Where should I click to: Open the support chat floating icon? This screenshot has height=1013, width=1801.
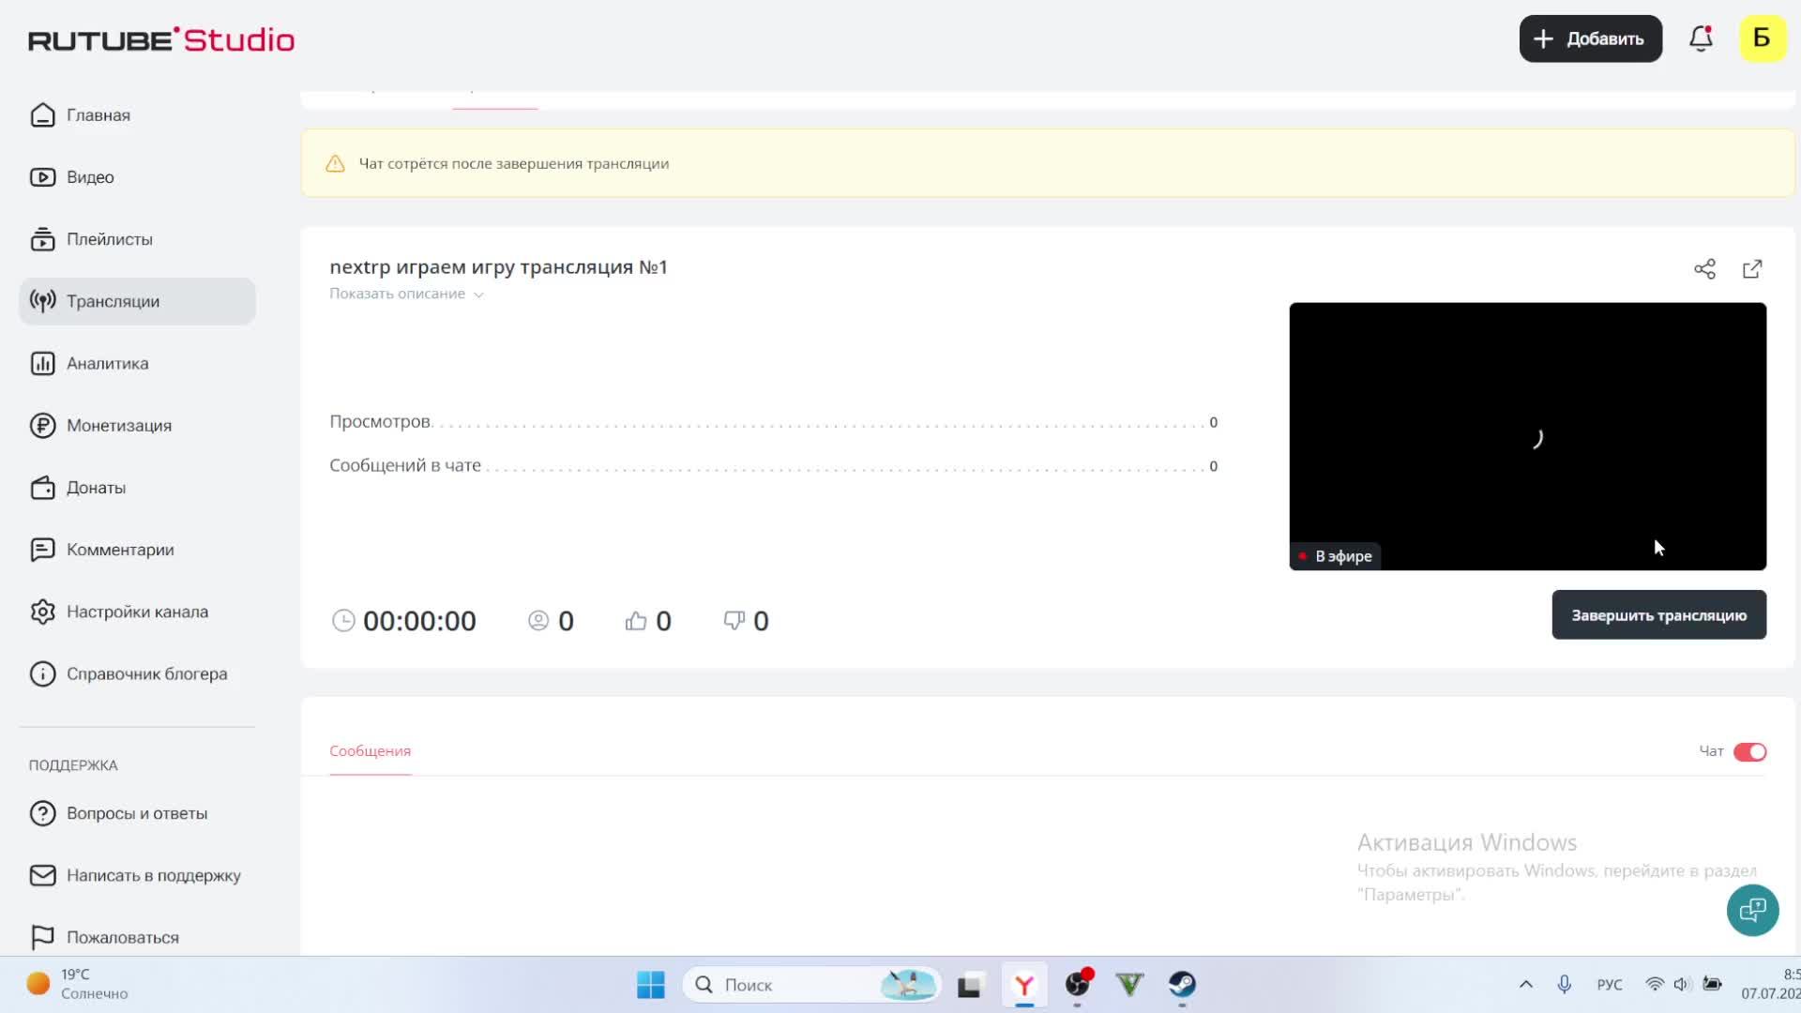tap(1751, 910)
